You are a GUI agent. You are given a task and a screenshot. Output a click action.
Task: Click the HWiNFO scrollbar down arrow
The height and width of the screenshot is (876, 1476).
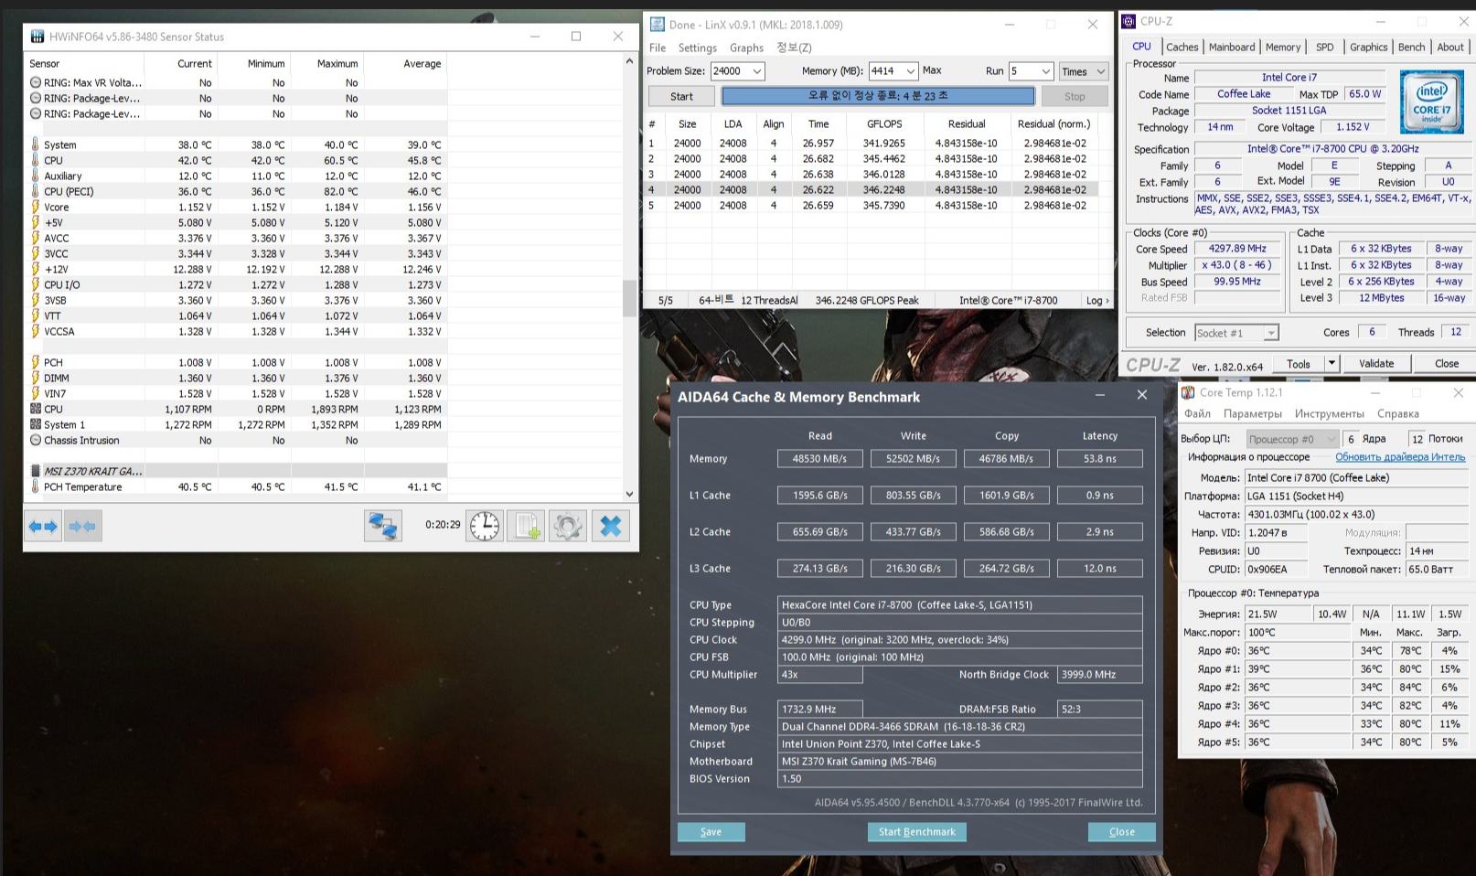pyautogui.click(x=629, y=494)
